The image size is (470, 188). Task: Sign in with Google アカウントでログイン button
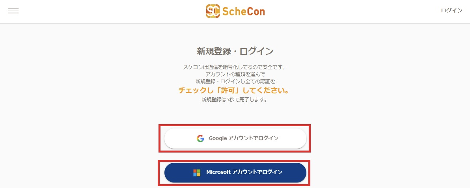[235, 138]
